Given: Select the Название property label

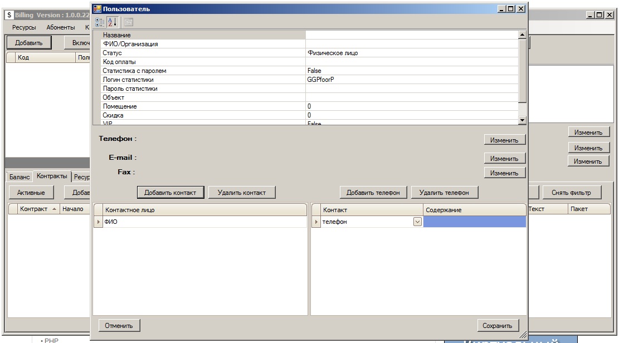Looking at the screenshot, I should click(x=203, y=35).
